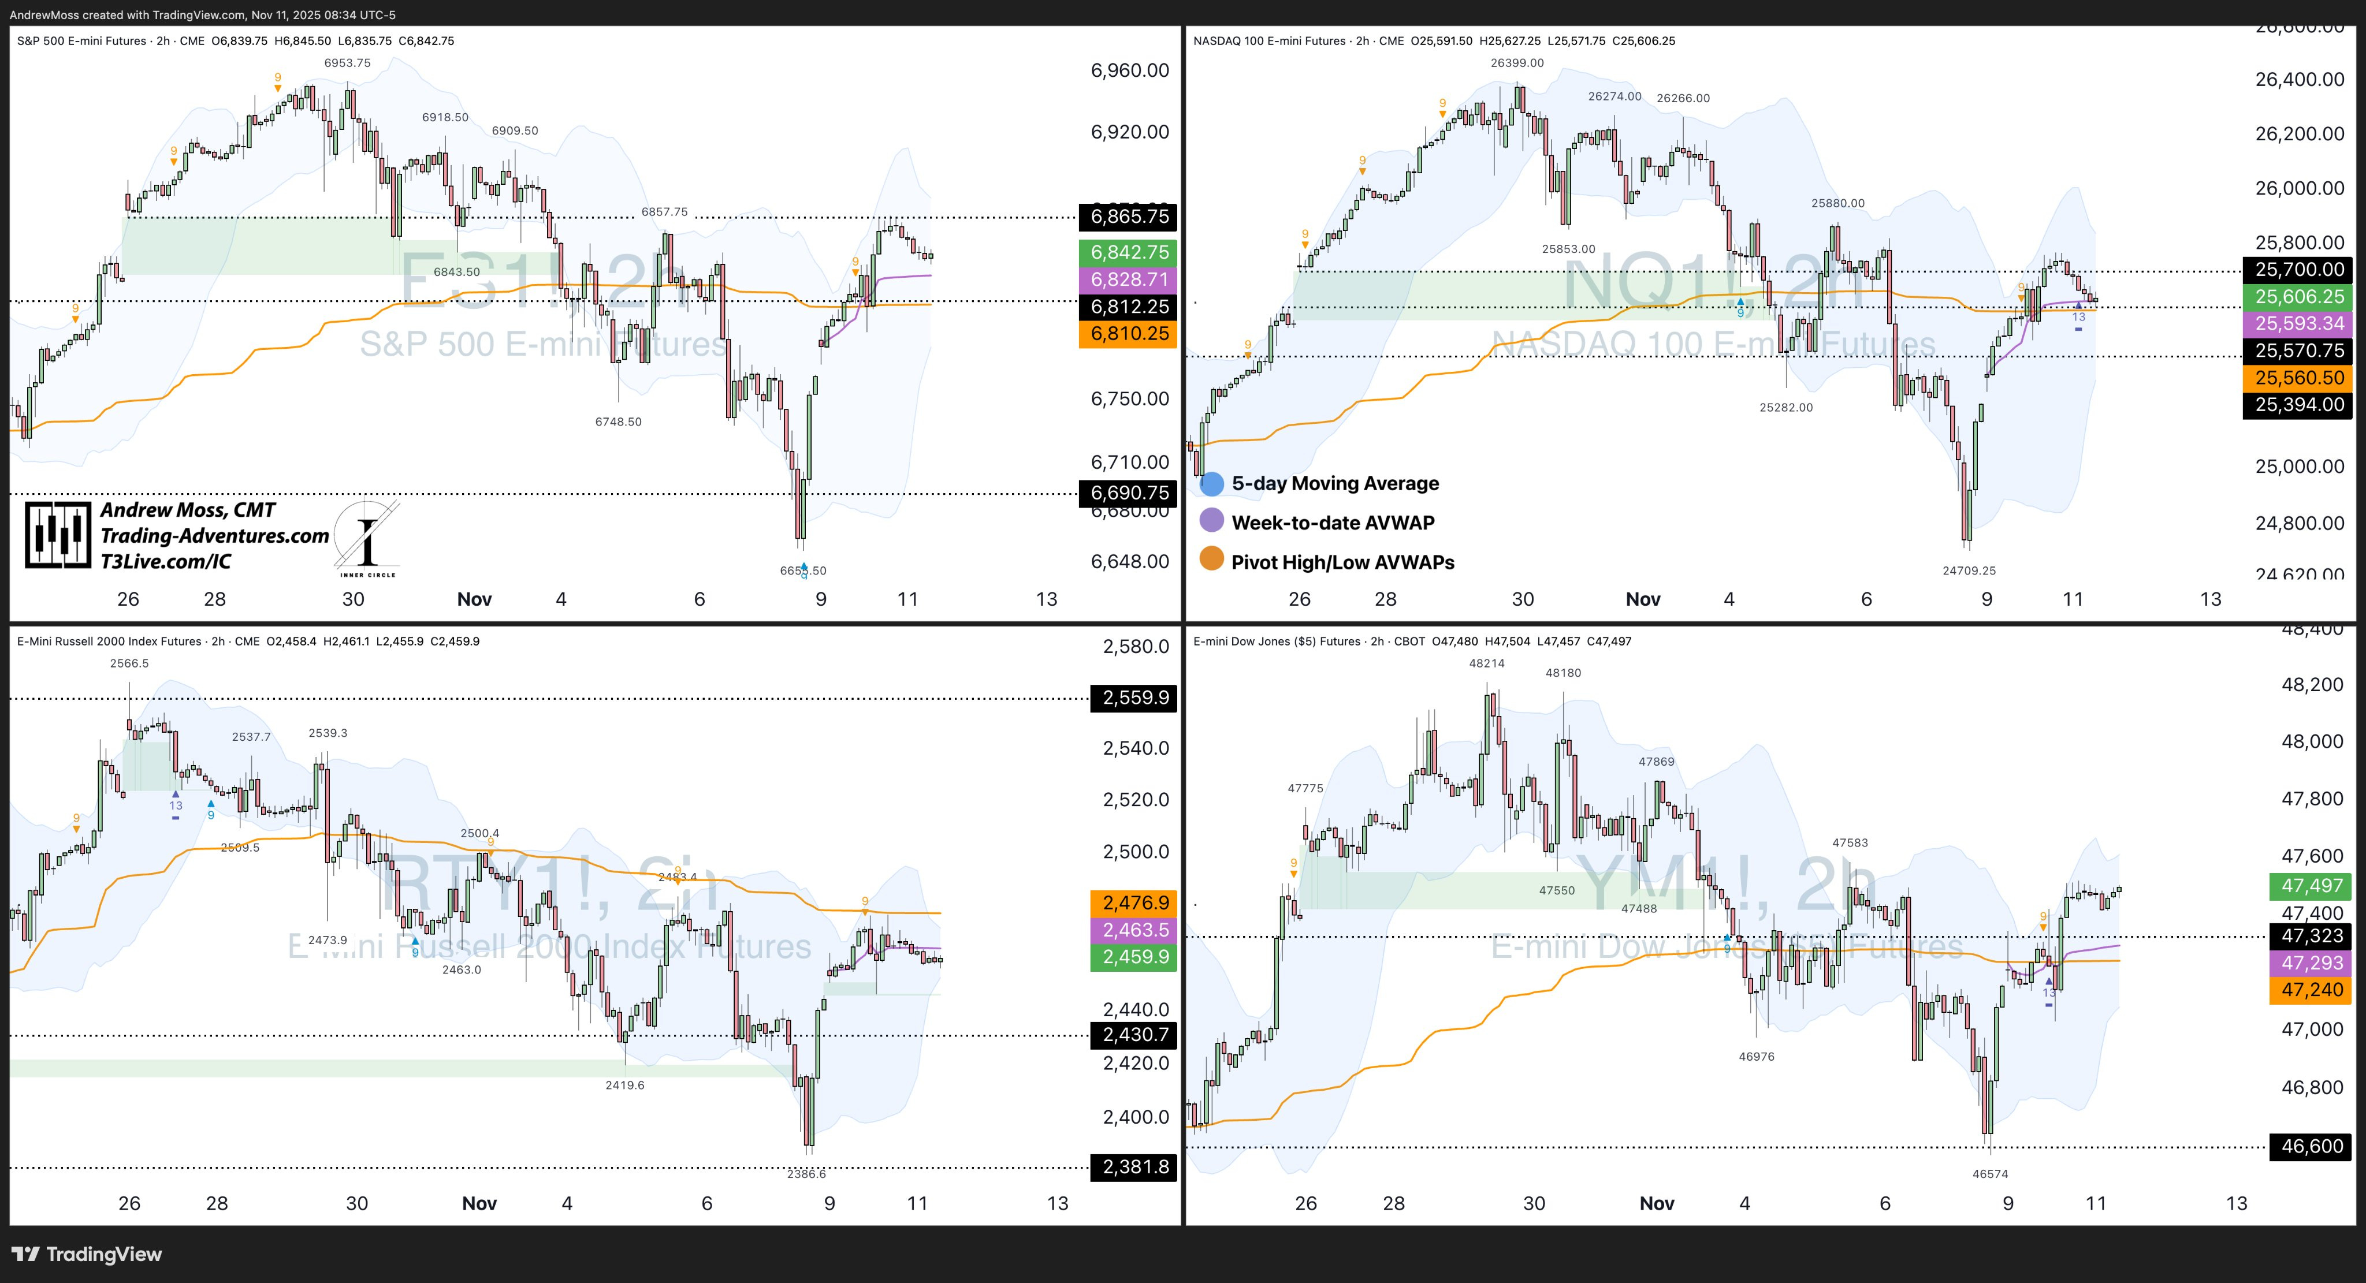2366x1283 pixels.
Task: Click the orange 25,560.50 price label
Action: (x=2299, y=378)
